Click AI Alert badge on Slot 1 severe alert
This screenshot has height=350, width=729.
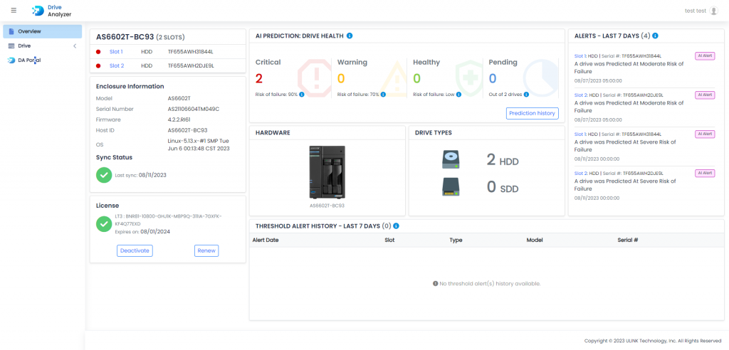coord(705,134)
